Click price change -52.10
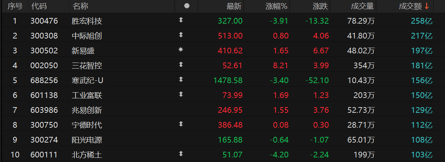Viewport: 445px width, 162px height. 317,80
